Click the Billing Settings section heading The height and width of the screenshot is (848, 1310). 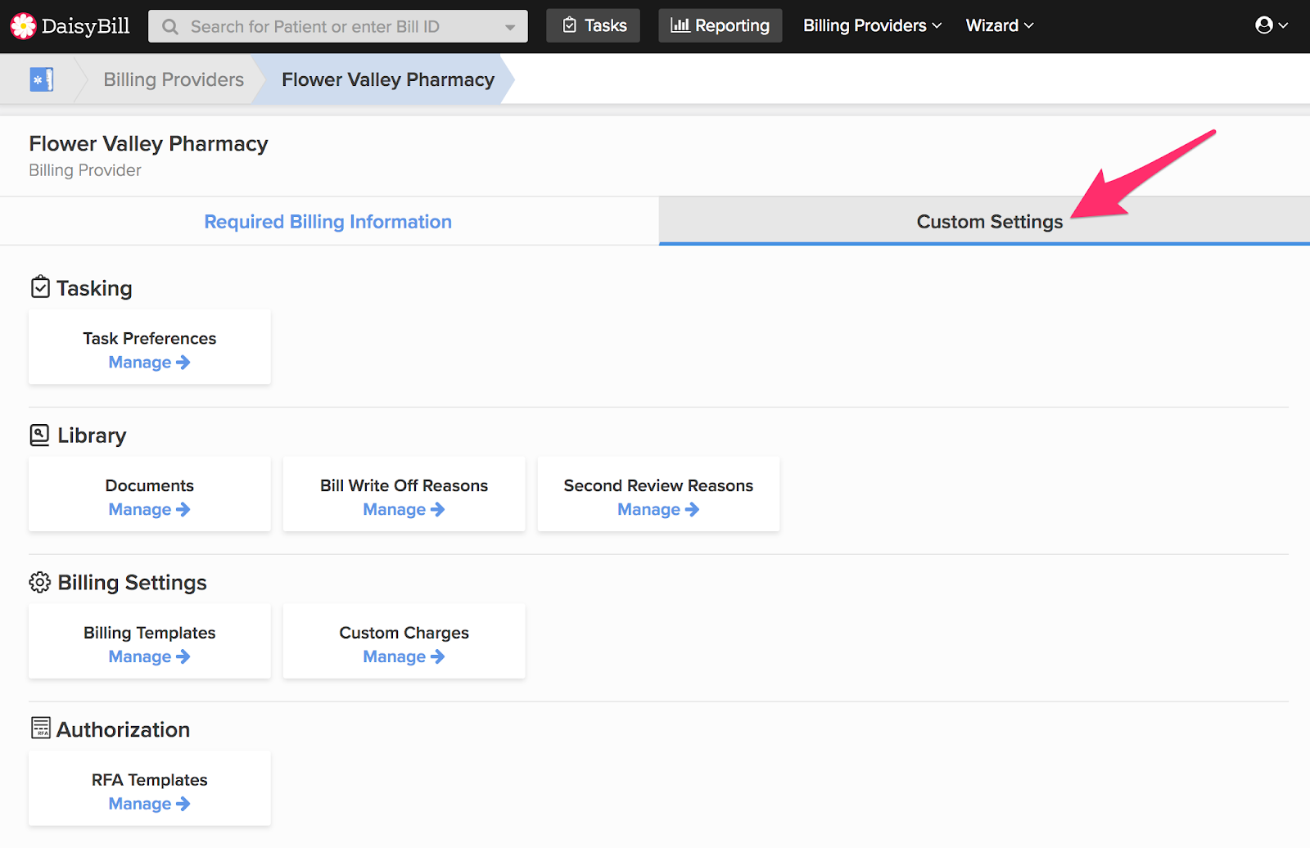coord(132,583)
